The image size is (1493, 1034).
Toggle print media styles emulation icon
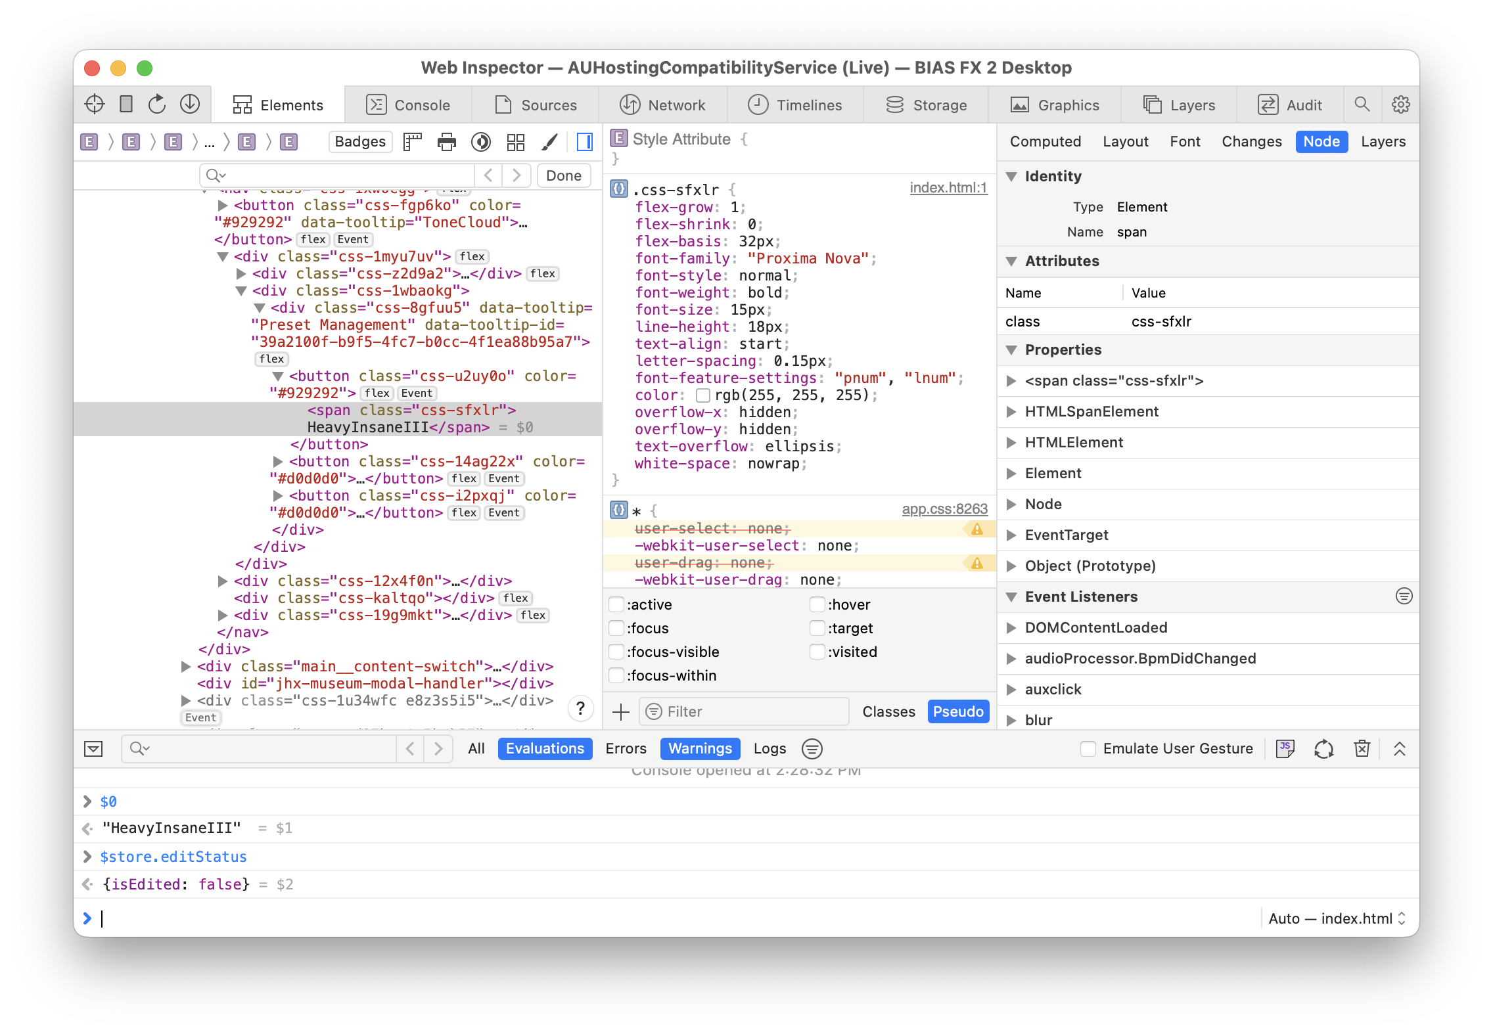click(x=447, y=142)
